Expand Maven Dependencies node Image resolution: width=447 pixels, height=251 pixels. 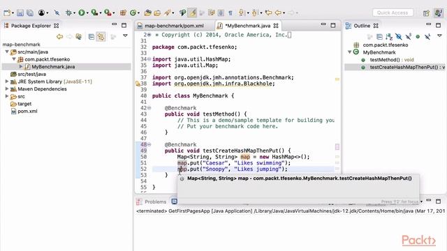pos(7,89)
